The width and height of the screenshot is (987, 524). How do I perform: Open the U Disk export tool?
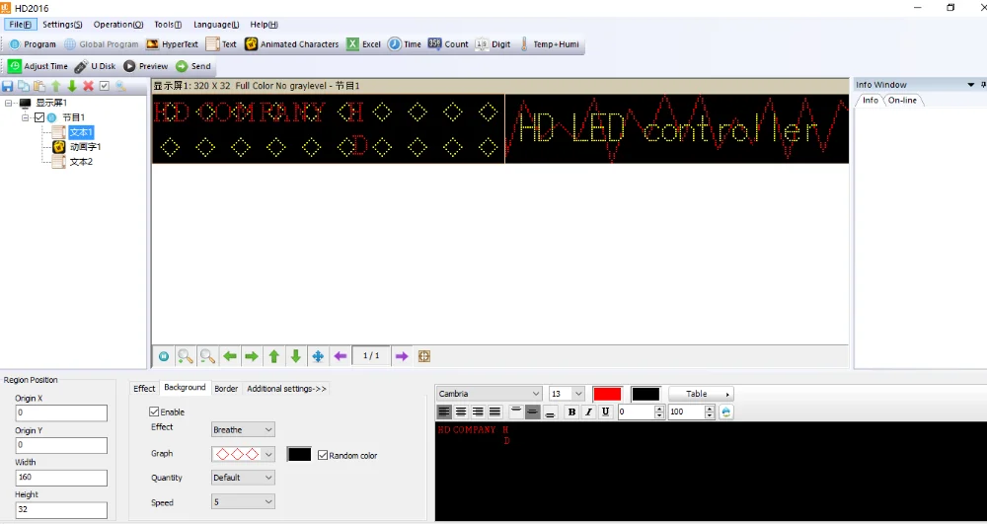(x=96, y=66)
